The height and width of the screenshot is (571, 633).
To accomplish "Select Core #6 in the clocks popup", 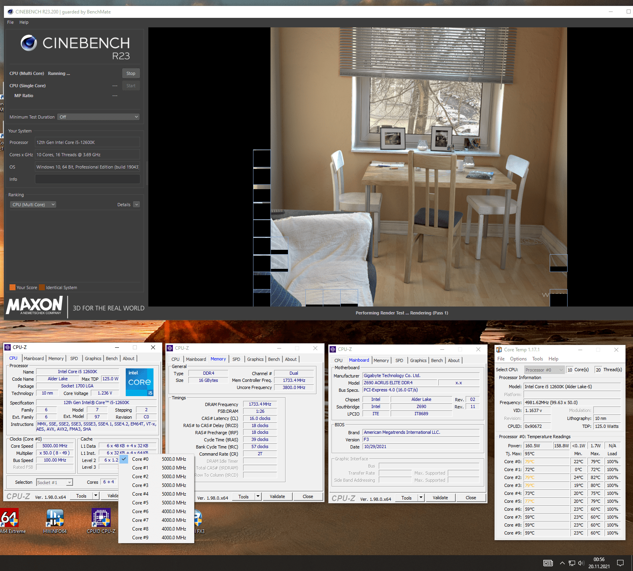I will coord(156,512).
